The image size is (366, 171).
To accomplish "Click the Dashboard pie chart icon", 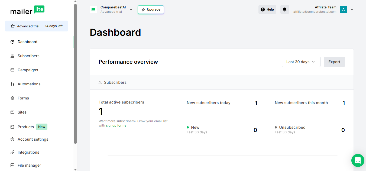I will (12, 42).
